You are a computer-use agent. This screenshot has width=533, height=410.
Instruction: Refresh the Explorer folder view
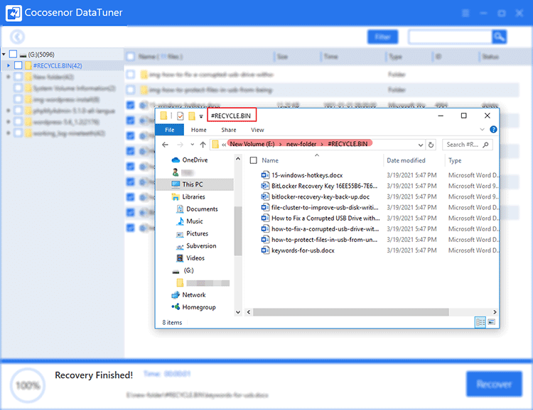point(431,145)
